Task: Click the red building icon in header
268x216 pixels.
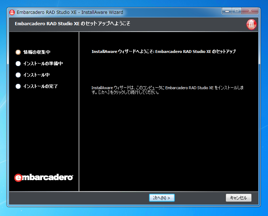Action: (x=251, y=25)
